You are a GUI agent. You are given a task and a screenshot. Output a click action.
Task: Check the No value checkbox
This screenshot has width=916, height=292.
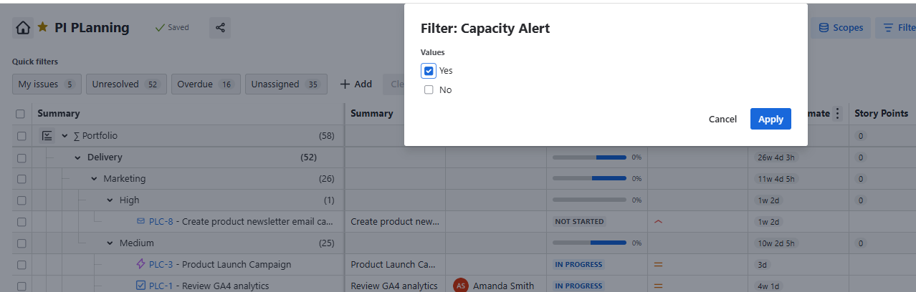tap(429, 90)
